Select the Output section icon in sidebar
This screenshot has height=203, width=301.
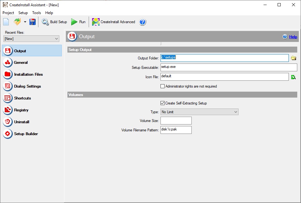[8, 51]
